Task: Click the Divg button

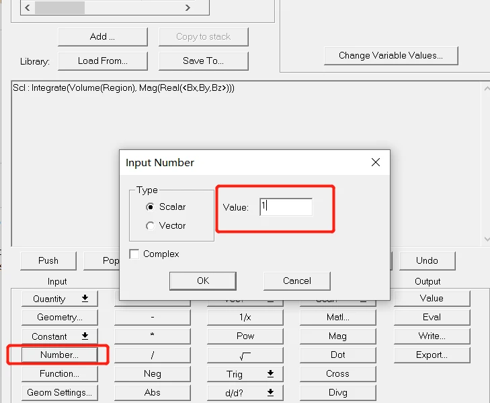Action: 338,392
